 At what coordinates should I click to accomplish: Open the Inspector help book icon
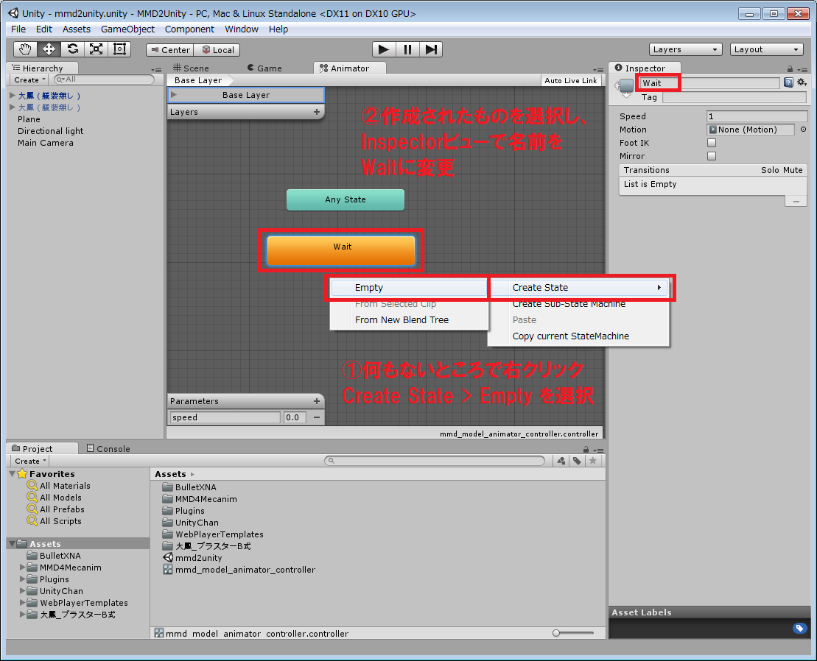pos(788,82)
